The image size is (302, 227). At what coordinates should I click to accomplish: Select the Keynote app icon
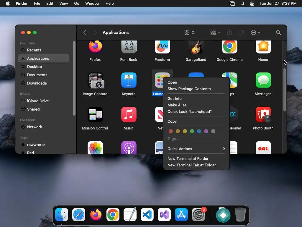pyautogui.click(x=129, y=80)
